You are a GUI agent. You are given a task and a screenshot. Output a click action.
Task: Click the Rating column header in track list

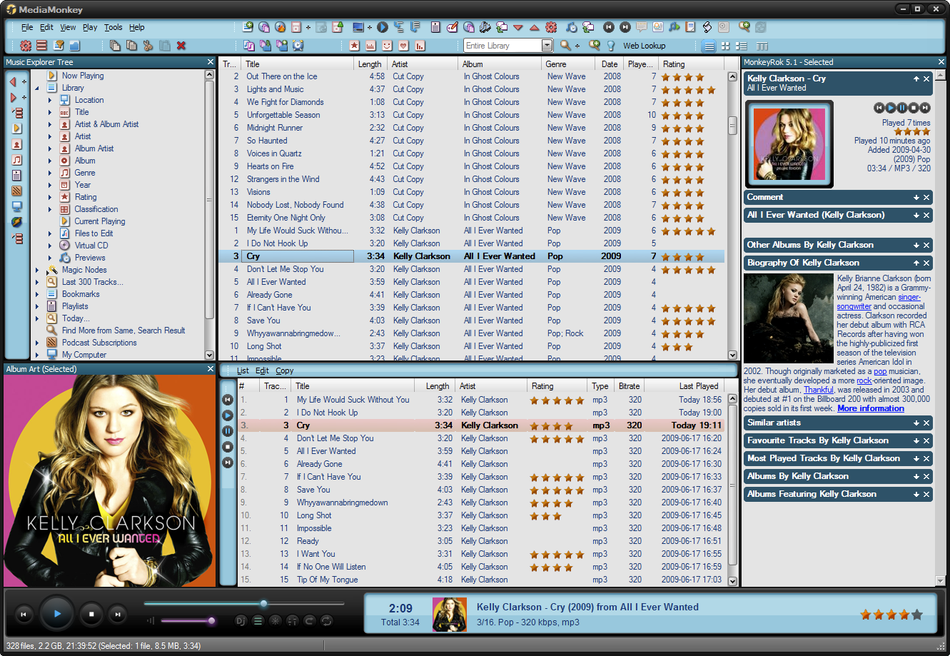tap(690, 64)
